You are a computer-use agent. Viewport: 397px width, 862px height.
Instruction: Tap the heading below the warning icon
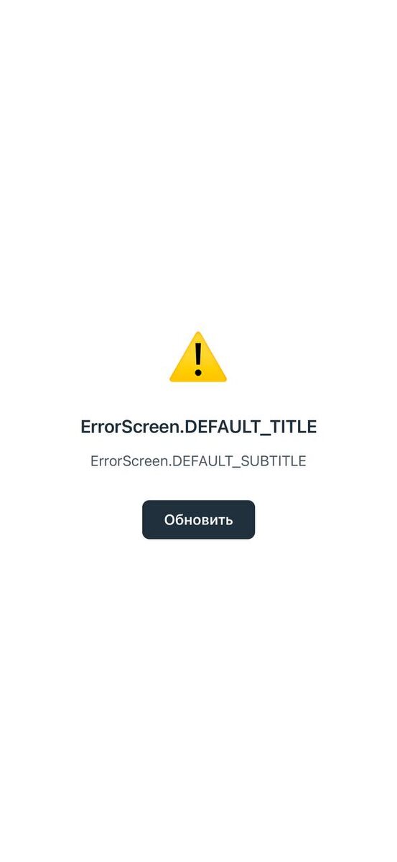(x=198, y=427)
